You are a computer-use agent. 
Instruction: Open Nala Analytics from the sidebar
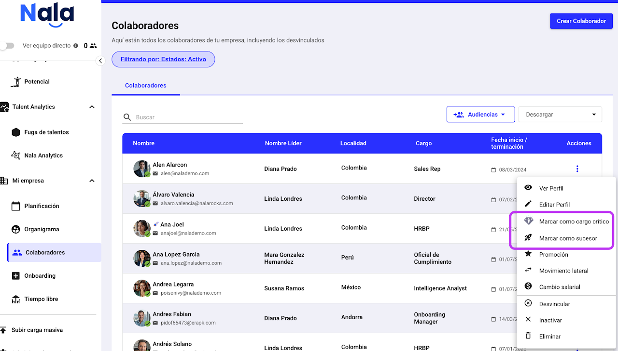[x=43, y=156]
